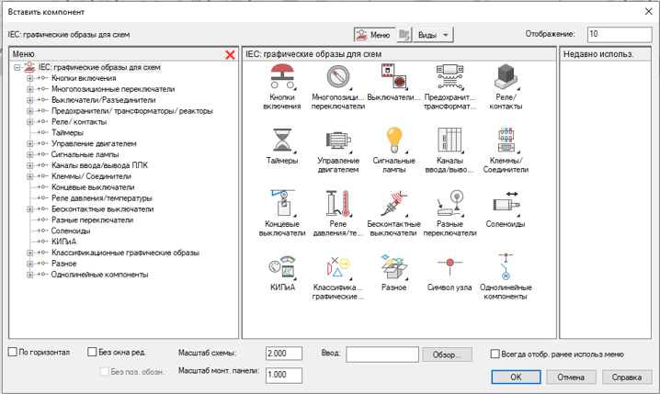Image resolution: width=660 pixels, height=394 pixels.
Task: Open the Многопозиционные переключатели rotary switch icon
Action: [338, 77]
